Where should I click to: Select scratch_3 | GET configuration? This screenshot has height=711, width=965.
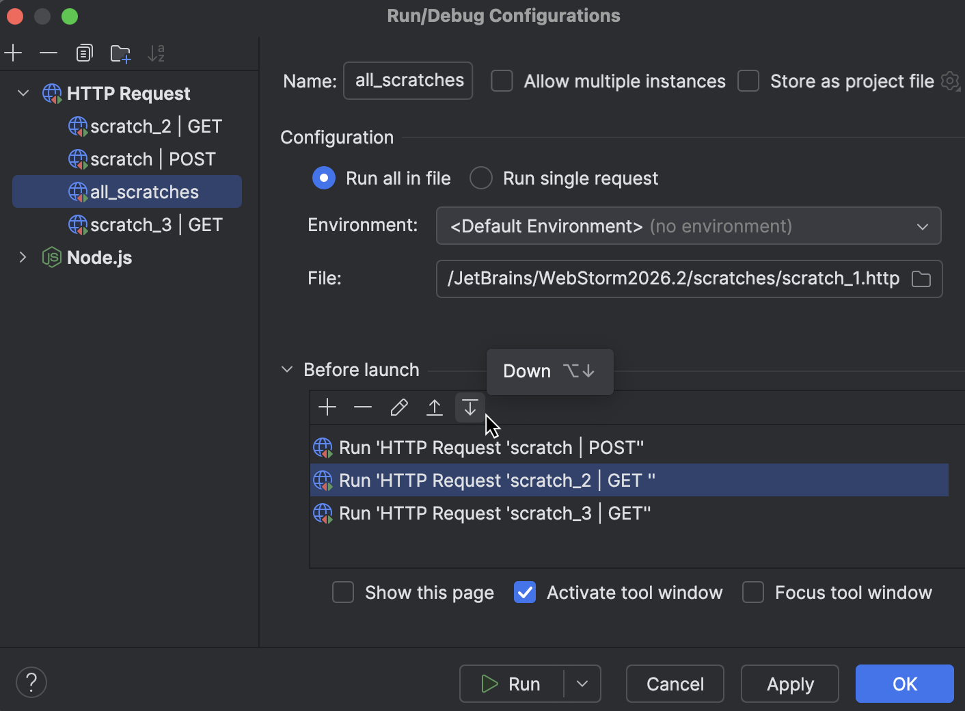[127, 225]
